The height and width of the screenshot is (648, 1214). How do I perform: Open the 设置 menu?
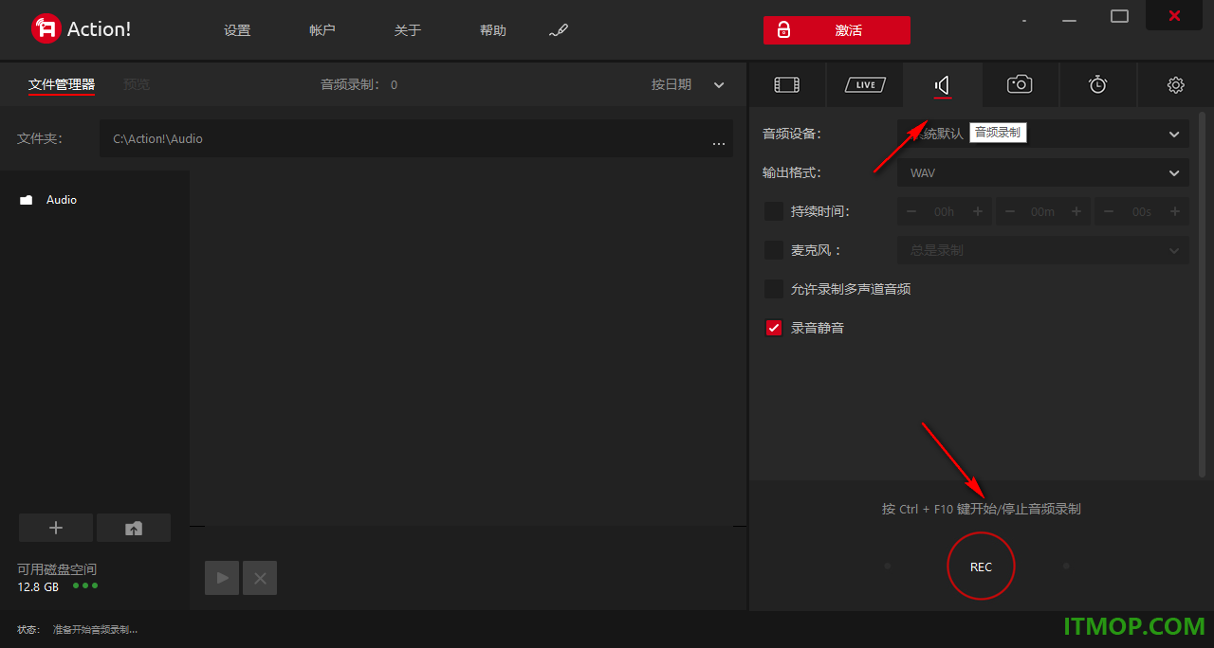(x=237, y=30)
